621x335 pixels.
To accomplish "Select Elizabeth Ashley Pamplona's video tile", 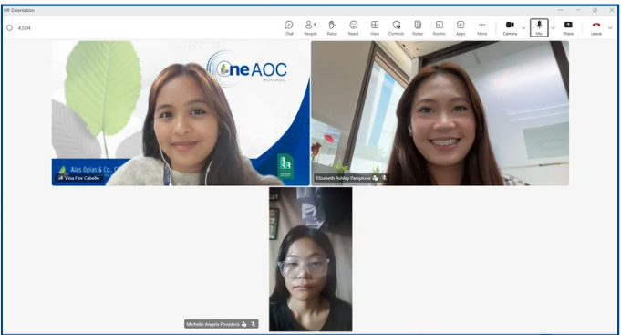I will 440,113.
